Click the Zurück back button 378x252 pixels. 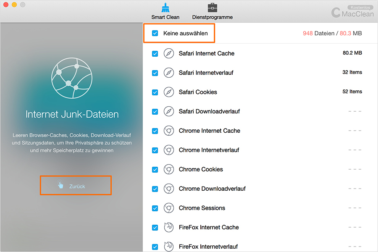pyautogui.click(x=76, y=185)
